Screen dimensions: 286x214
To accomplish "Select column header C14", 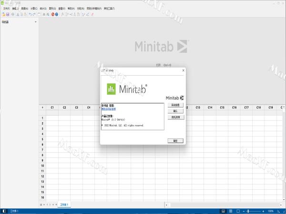I will [x=210, y=107].
